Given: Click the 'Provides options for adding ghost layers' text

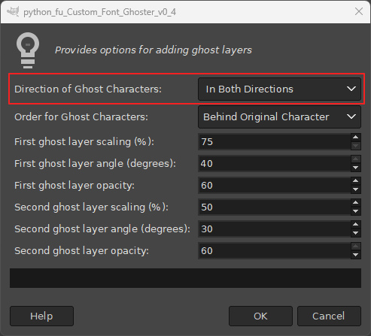Looking at the screenshot, I should [x=154, y=50].
